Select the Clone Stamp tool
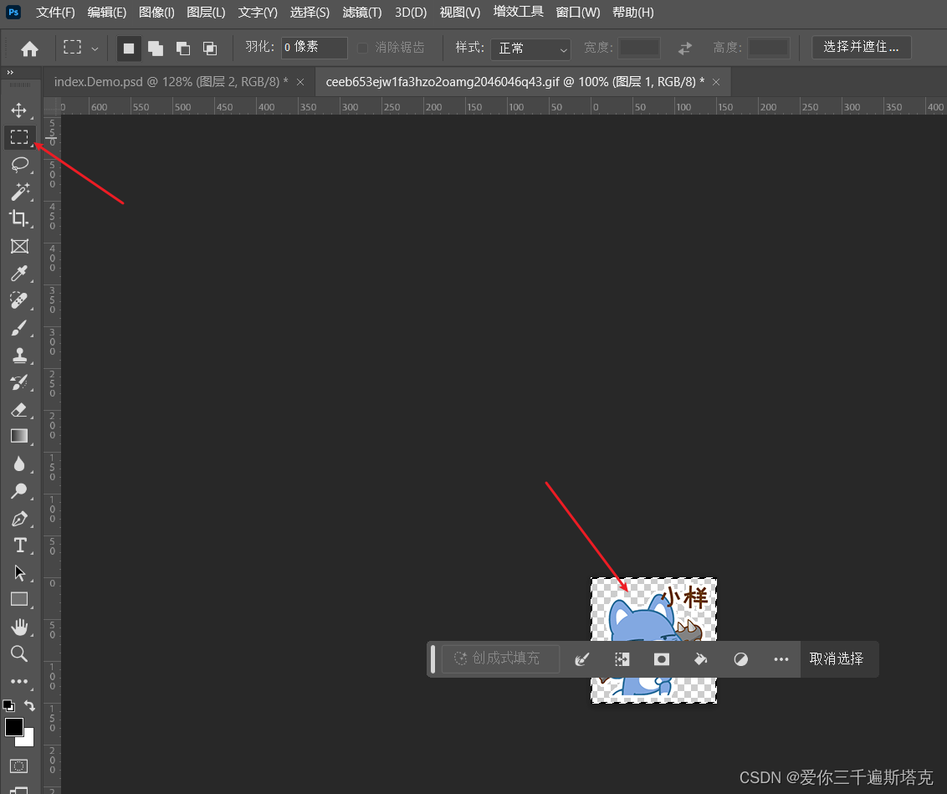Image resolution: width=947 pixels, height=794 pixels. click(19, 355)
